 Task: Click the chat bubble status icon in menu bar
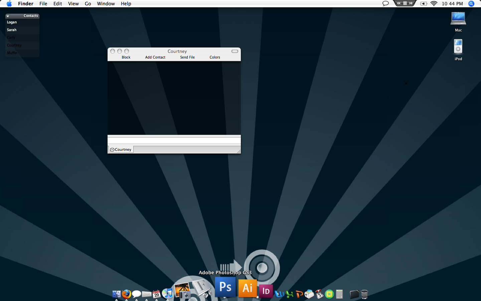[x=385, y=4]
